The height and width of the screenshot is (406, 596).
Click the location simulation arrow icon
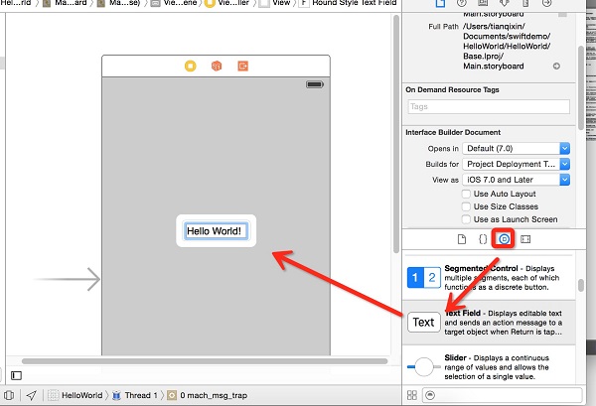pos(32,395)
